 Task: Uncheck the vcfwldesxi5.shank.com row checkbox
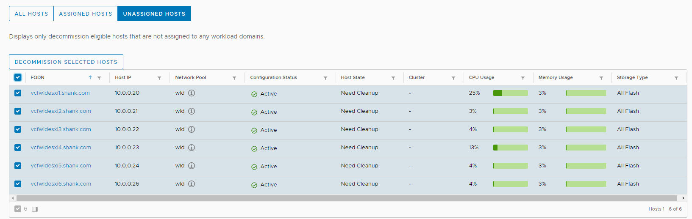click(x=18, y=166)
